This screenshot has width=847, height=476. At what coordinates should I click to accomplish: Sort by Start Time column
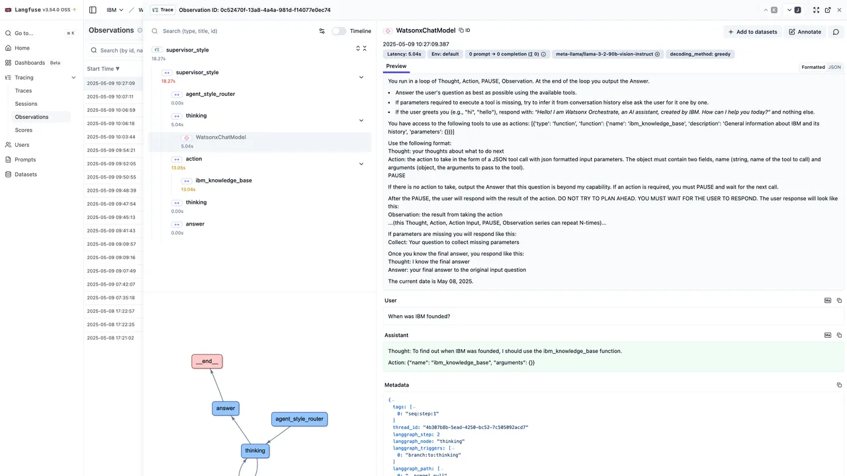click(x=103, y=69)
